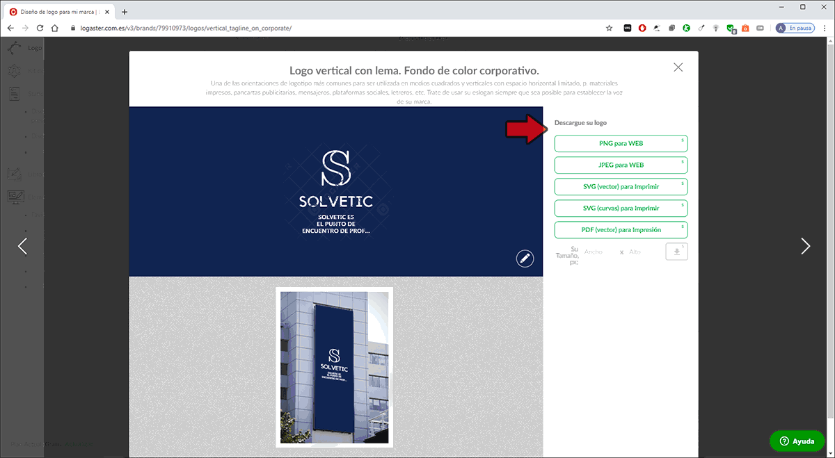This screenshot has width=835, height=458.
Task: Click the pencil edit icon on logo preview
Action: click(x=525, y=259)
